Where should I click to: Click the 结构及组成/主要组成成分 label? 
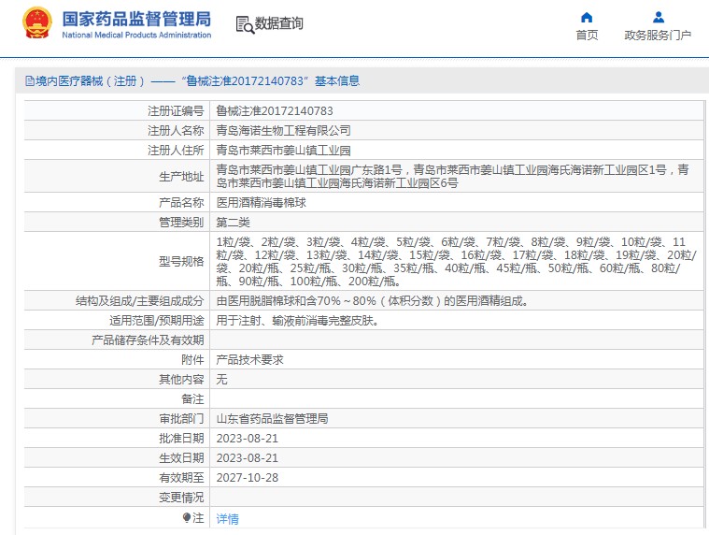pyautogui.click(x=140, y=301)
